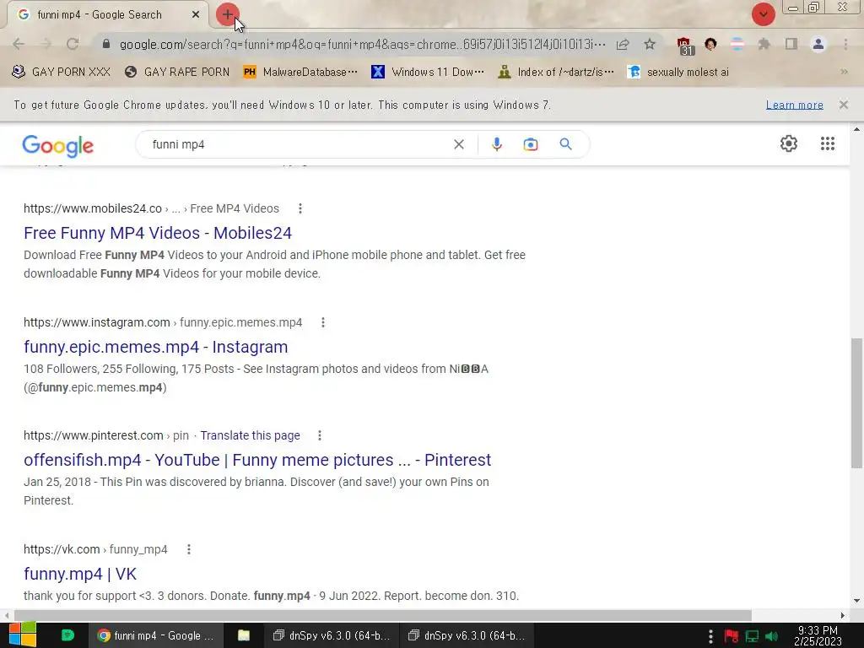Open MalwareDatabase bookmark
The image size is (864, 648).
(300, 72)
